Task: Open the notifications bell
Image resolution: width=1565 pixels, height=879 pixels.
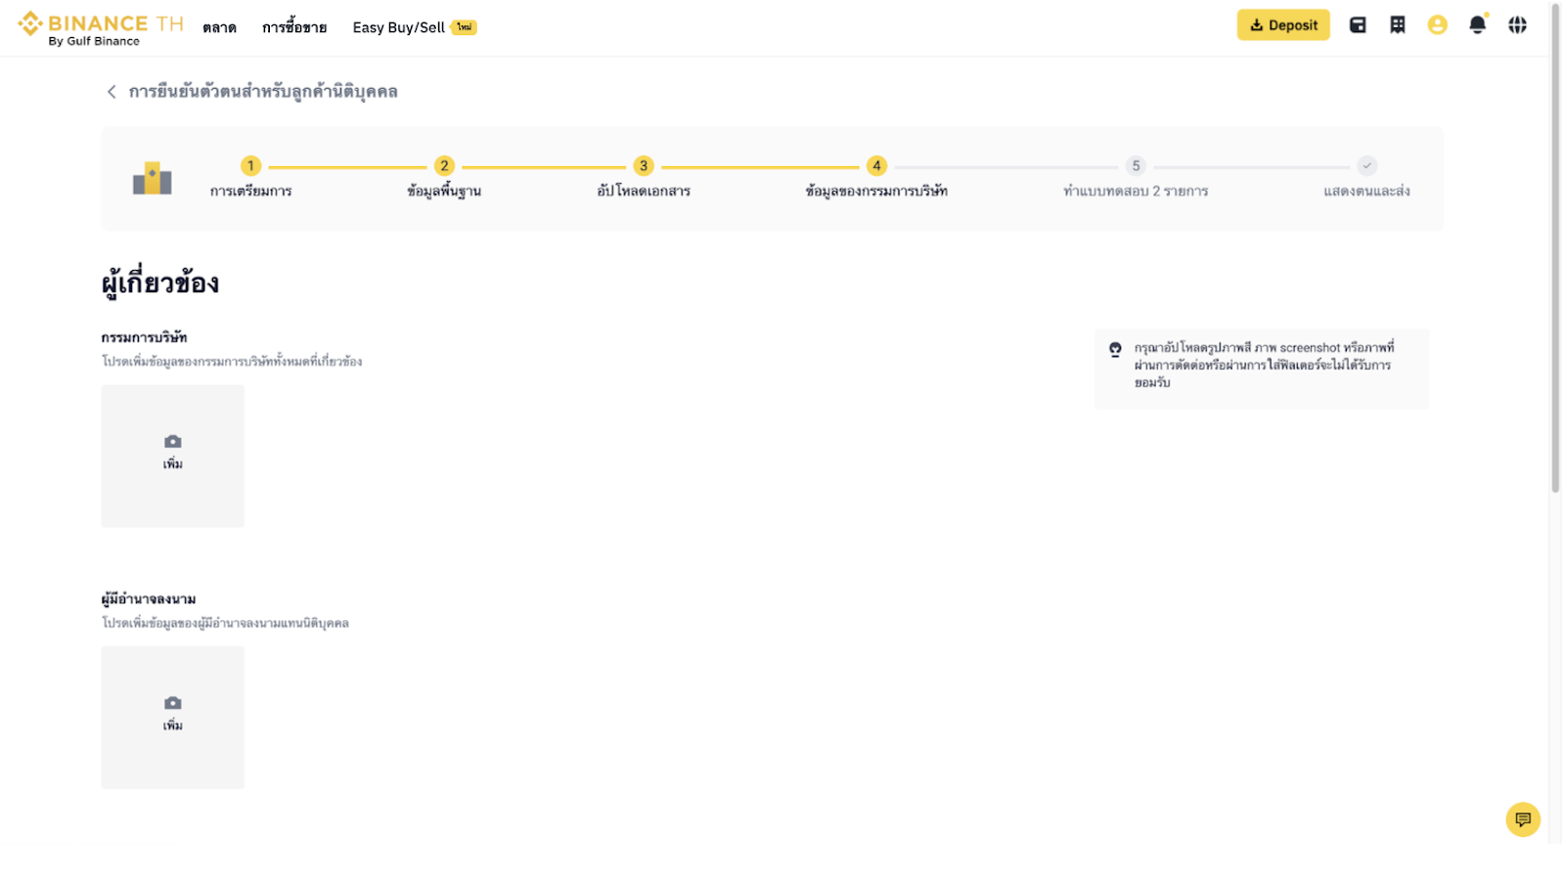Action: coord(1477,25)
